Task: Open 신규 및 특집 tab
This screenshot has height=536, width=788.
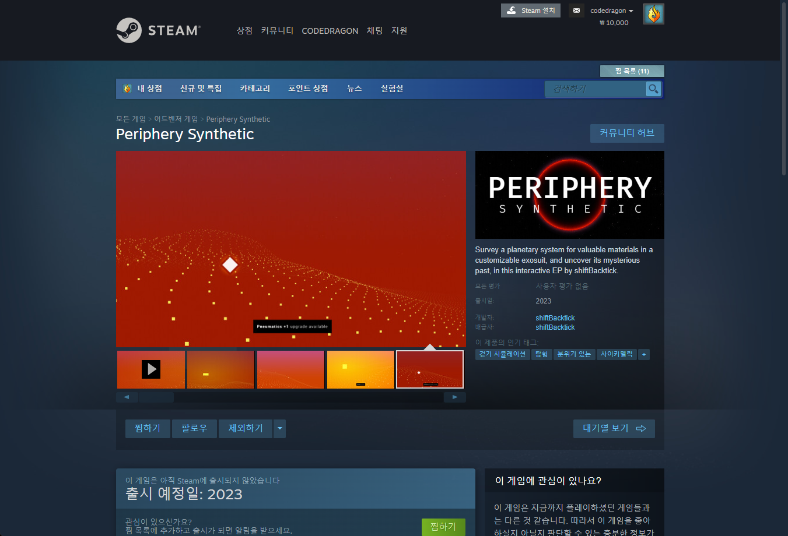Action: coord(201,89)
